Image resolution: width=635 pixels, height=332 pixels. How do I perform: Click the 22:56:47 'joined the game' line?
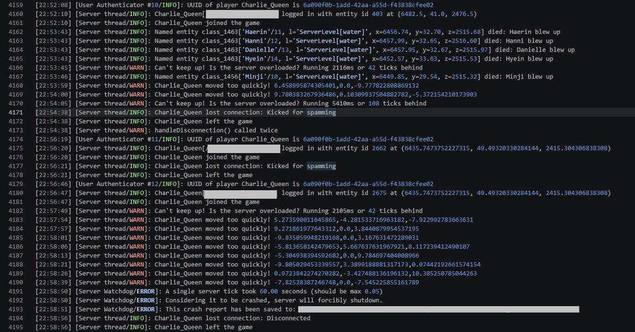pyautogui.click(x=147, y=202)
